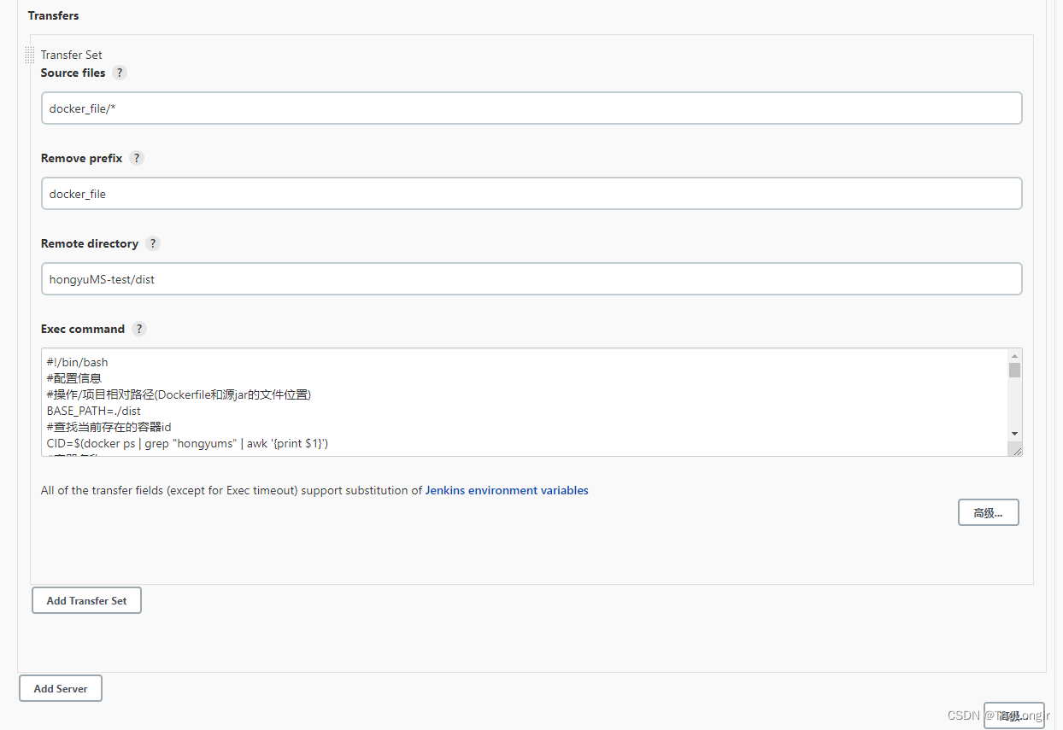Click Exec command scrollbar down arrow

tap(1015, 434)
